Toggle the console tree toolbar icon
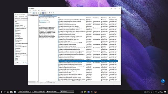 click(34, 13)
